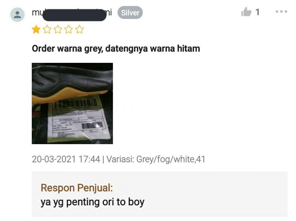Like the review with thumbs-up icon
The height and width of the screenshot is (221, 296).
tap(246, 12)
